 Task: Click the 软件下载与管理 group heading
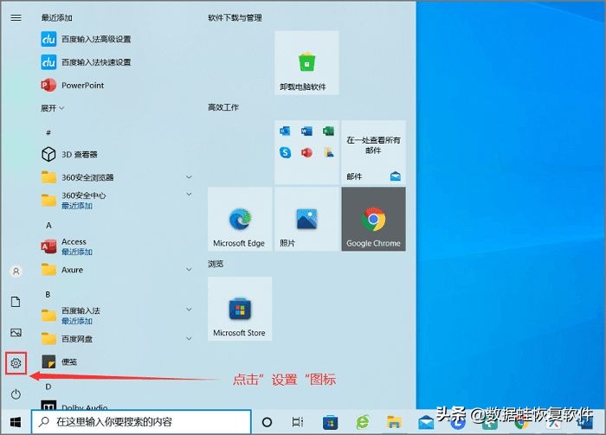coord(235,18)
